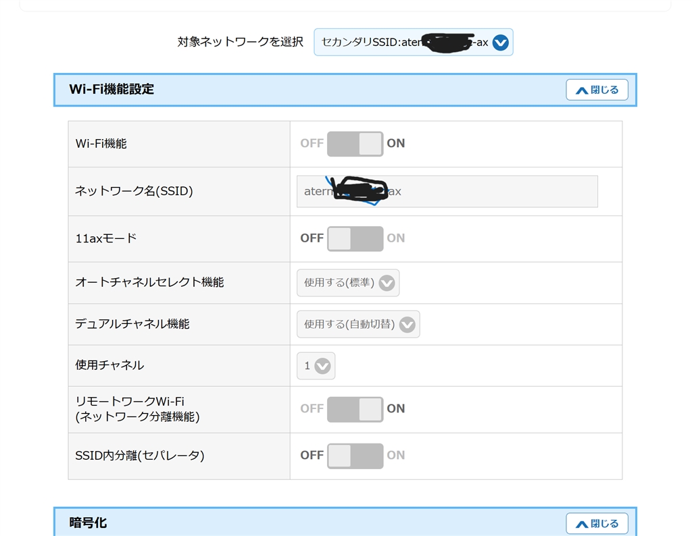Click the 11axモード row label
The width and height of the screenshot is (692, 536).
[106, 238]
